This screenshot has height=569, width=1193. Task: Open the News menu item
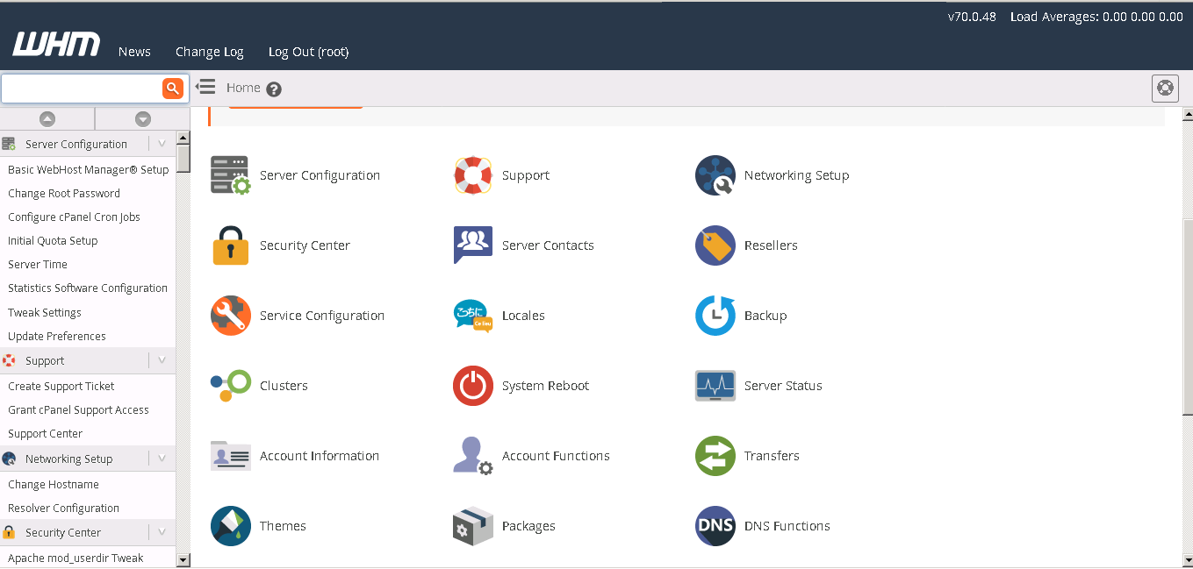pos(134,52)
